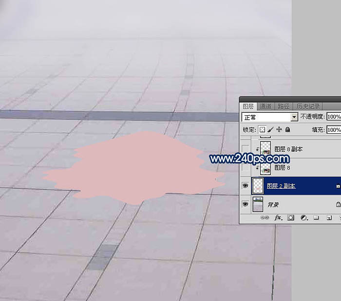Hide the 背景 layer
This screenshot has width=341, height=301.
point(246,204)
